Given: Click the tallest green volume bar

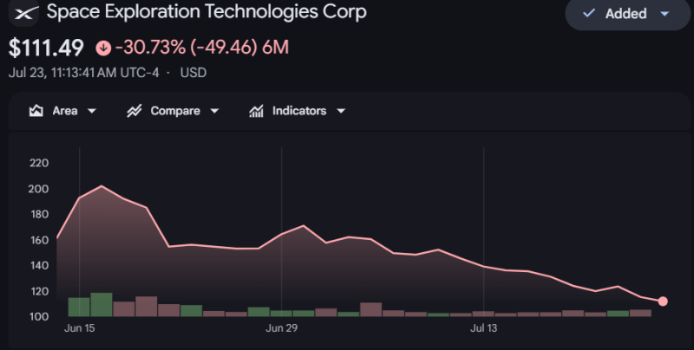Looking at the screenshot, I should coord(101,304).
